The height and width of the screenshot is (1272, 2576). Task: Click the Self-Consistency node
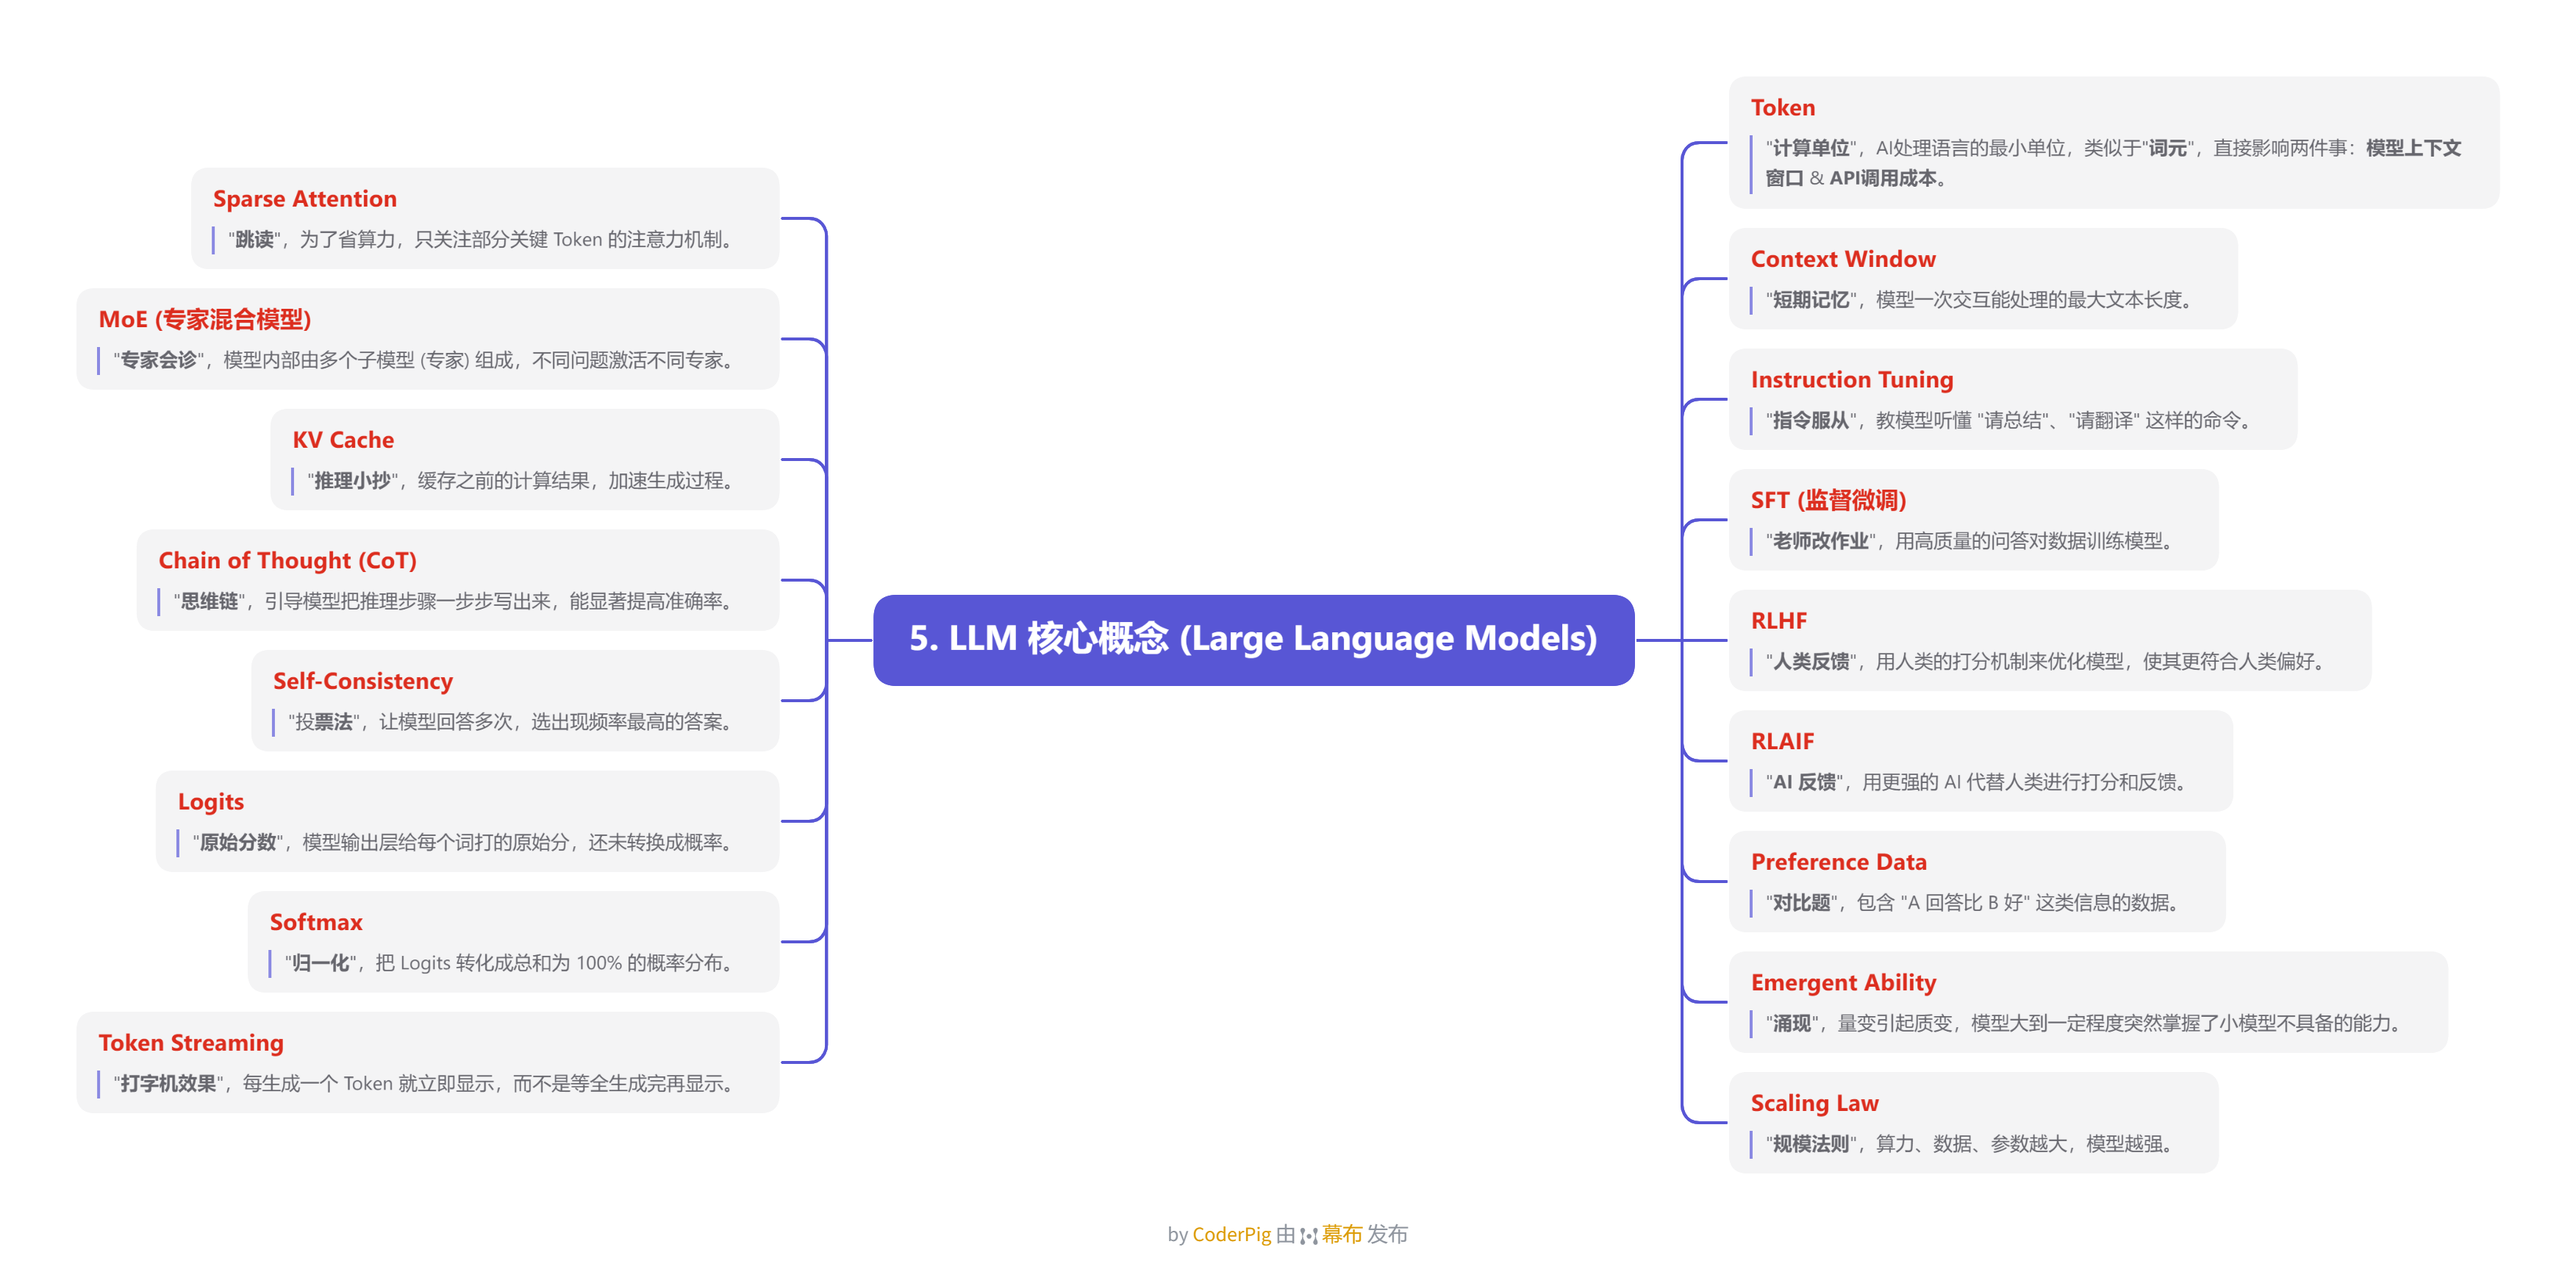(362, 681)
